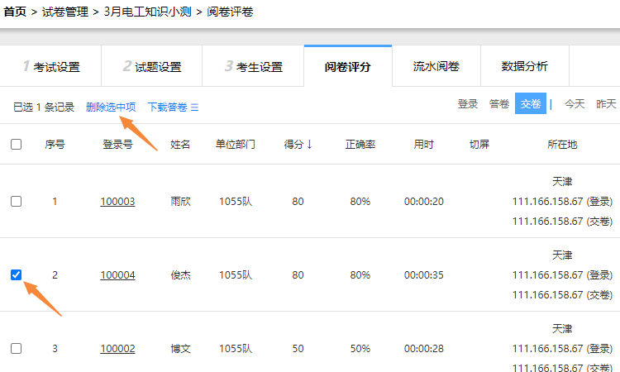This screenshot has width=620, height=372.
Task: Click the 登录号 column header
Action: (x=117, y=145)
